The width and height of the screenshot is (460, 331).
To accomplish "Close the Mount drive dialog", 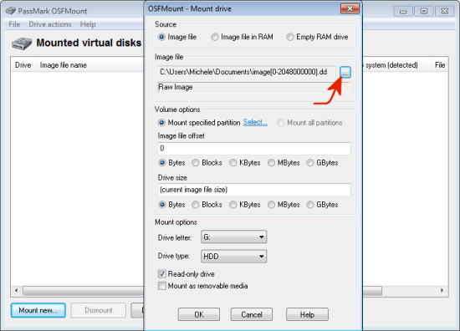I will tap(350, 8).
